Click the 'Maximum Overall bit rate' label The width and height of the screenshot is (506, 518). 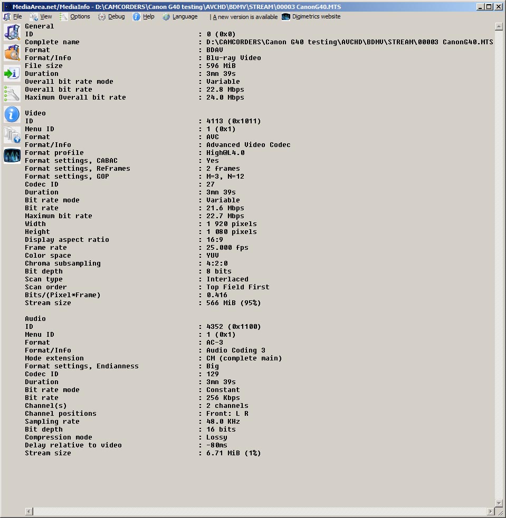pyautogui.click(x=75, y=97)
